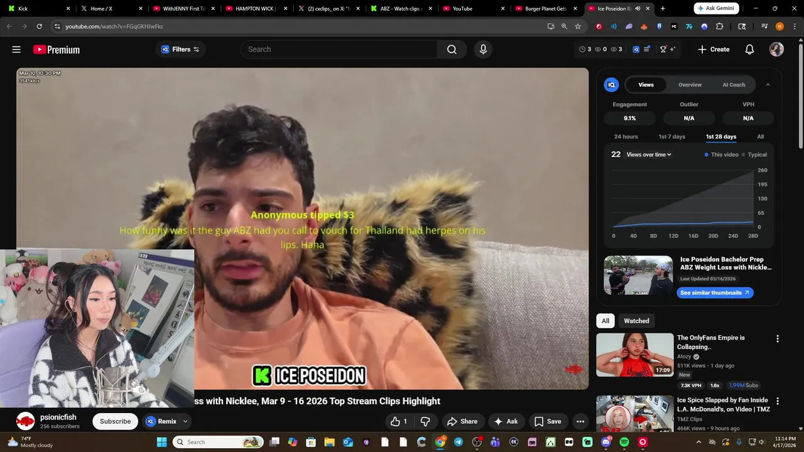Open Spotify from the taskbar

coord(624,442)
